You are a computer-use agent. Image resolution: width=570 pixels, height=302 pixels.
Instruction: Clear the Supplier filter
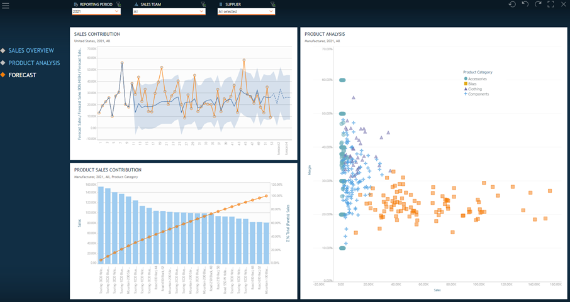[273, 4]
